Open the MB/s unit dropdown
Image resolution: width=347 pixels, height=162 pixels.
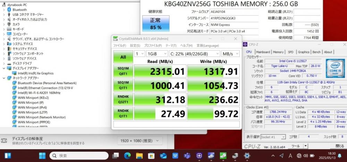click(x=230, y=54)
